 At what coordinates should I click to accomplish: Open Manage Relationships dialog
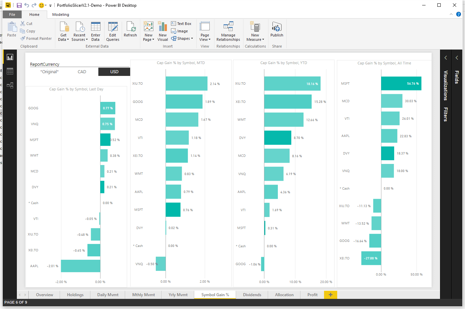coord(228,32)
